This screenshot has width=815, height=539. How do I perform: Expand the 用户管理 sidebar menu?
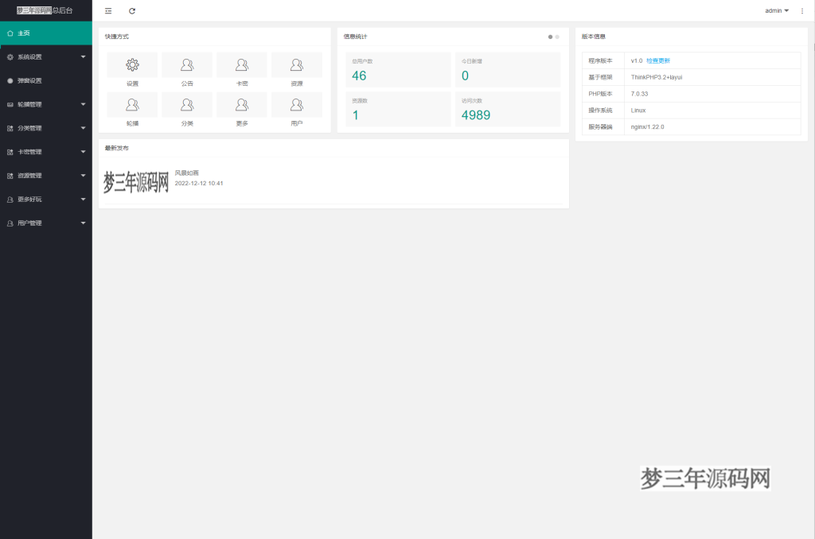coord(45,223)
